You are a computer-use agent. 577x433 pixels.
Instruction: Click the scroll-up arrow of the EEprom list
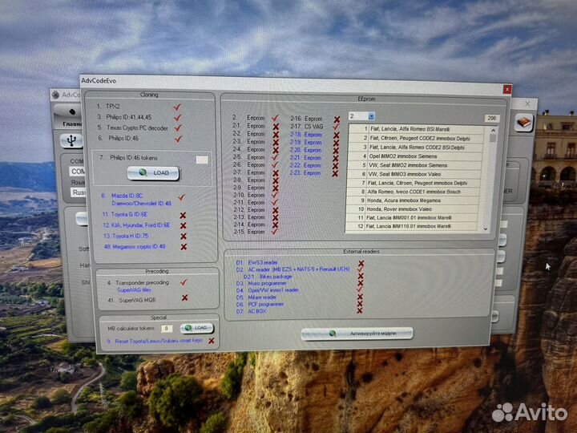[493, 131]
